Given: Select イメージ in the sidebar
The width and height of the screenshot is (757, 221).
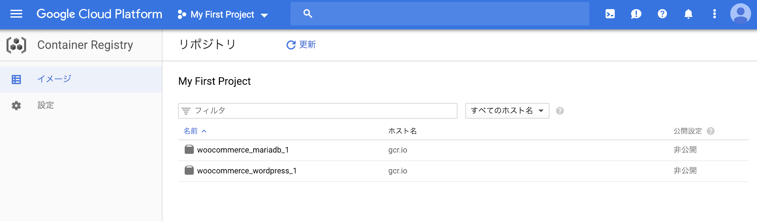Looking at the screenshot, I should pyautogui.click(x=54, y=79).
